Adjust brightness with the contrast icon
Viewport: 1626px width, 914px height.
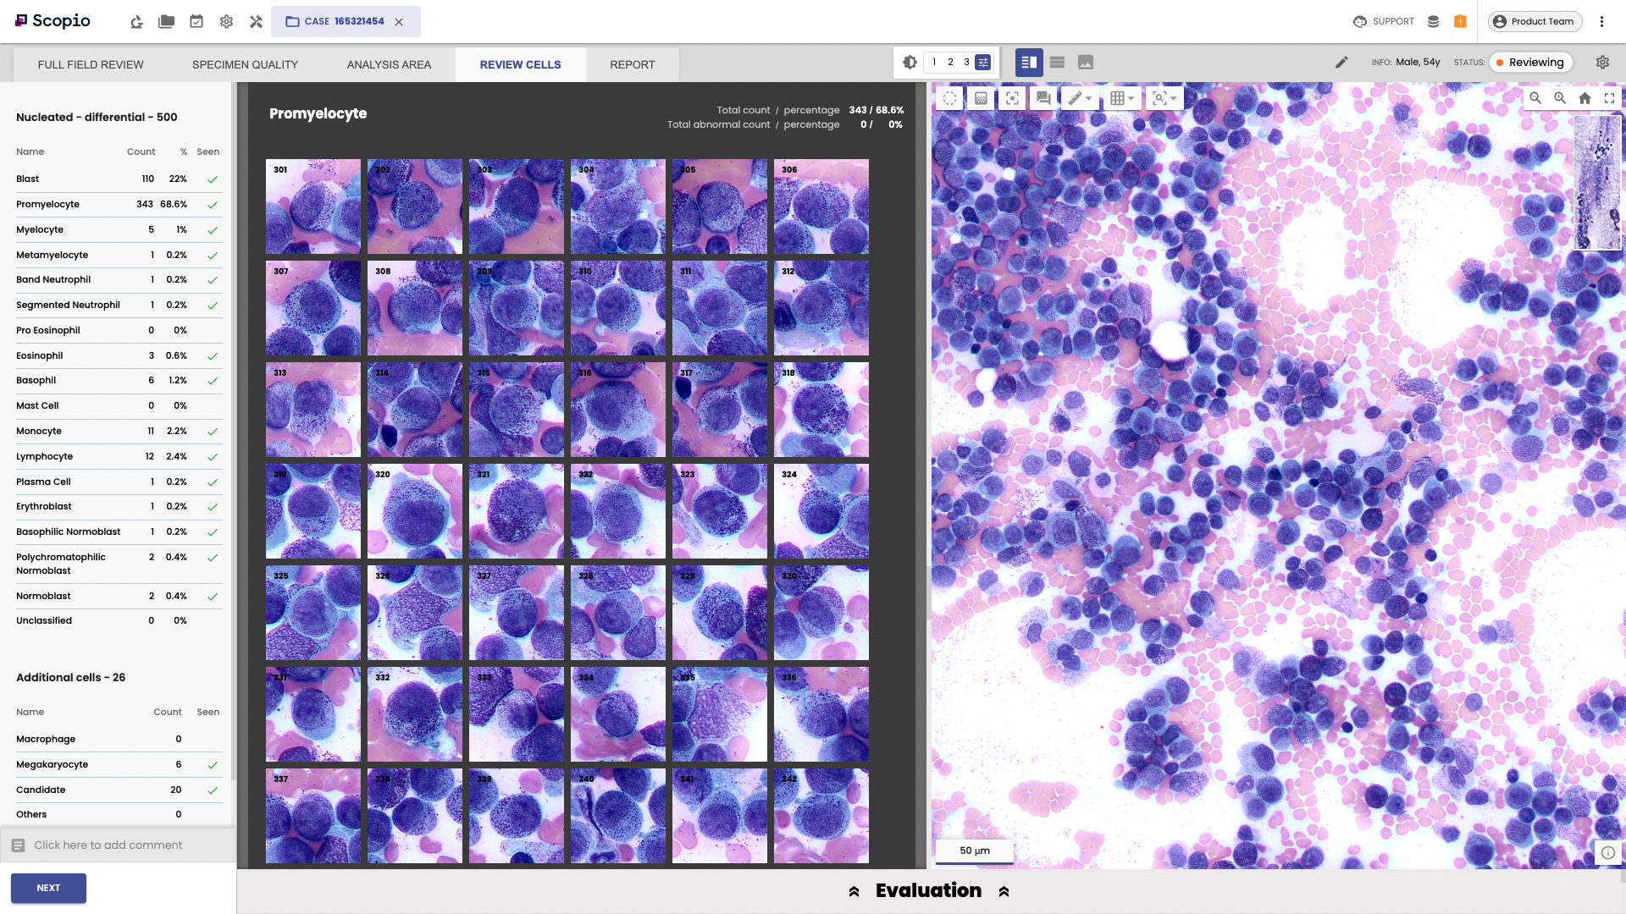pyautogui.click(x=909, y=62)
